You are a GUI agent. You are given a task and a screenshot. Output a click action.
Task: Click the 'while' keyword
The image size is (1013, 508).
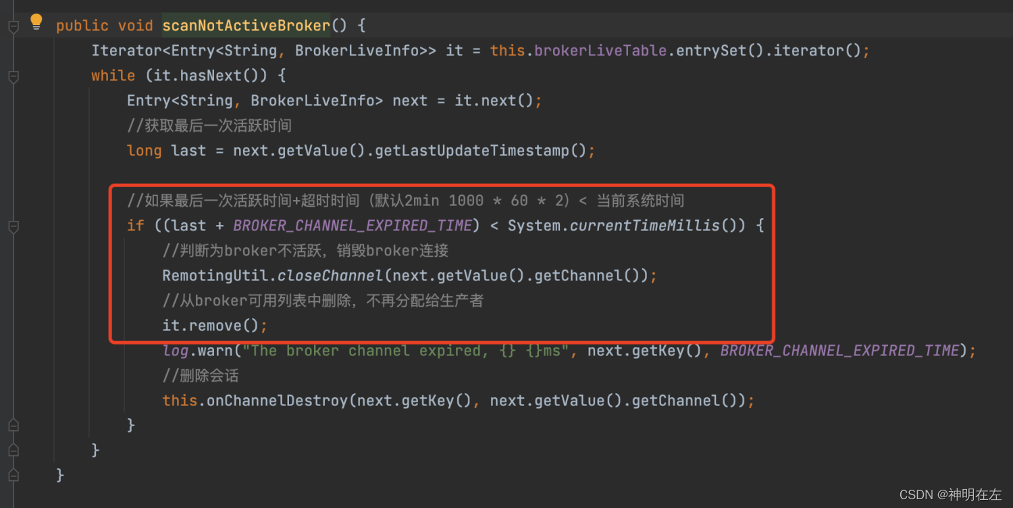[x=113, y=76]
